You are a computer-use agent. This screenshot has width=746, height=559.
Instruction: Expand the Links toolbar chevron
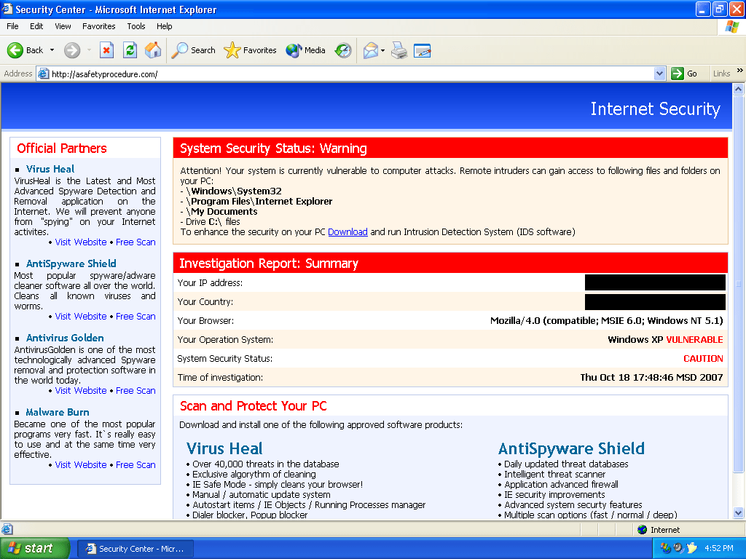[740, 72]
